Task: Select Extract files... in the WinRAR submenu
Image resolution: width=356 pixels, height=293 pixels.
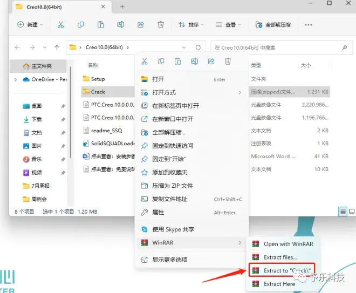Action: click(x=283, y=257)
